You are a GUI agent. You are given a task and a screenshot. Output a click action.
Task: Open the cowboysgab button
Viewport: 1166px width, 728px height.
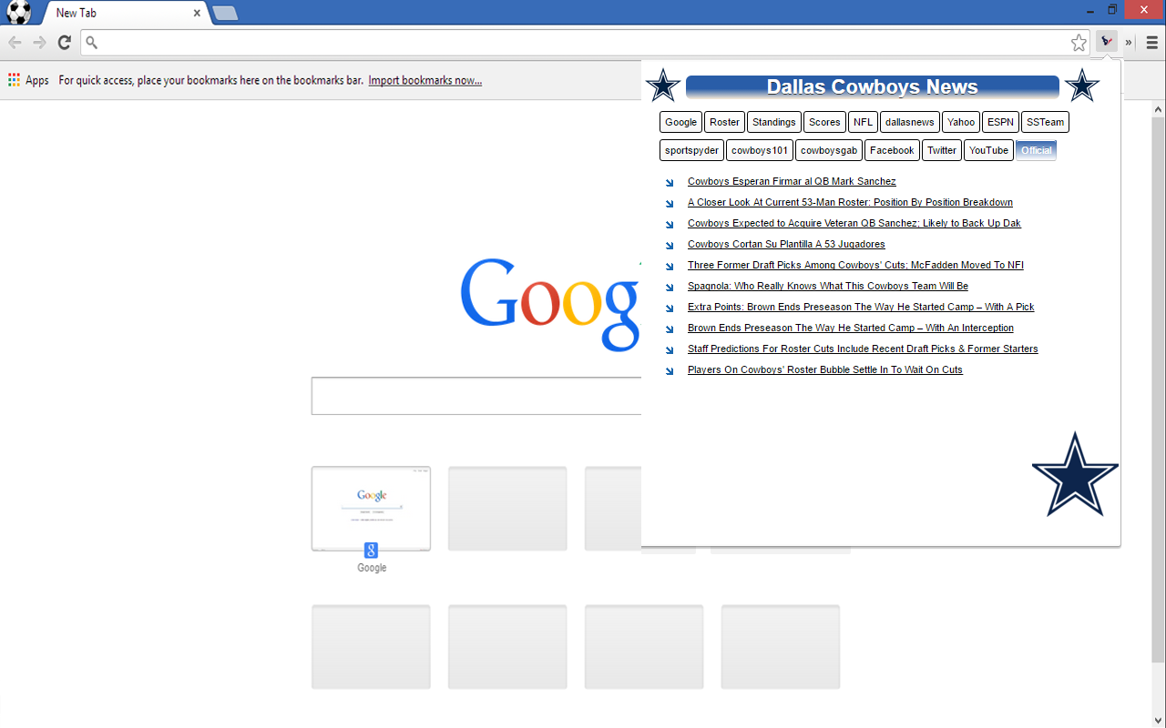pos(829,150)
